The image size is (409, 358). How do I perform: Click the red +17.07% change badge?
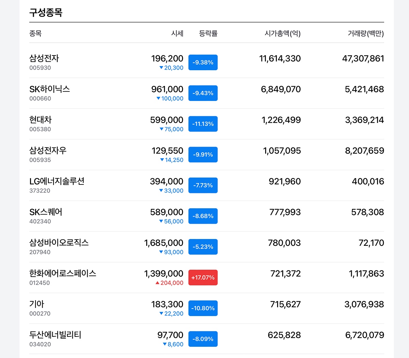coord(203,278)
